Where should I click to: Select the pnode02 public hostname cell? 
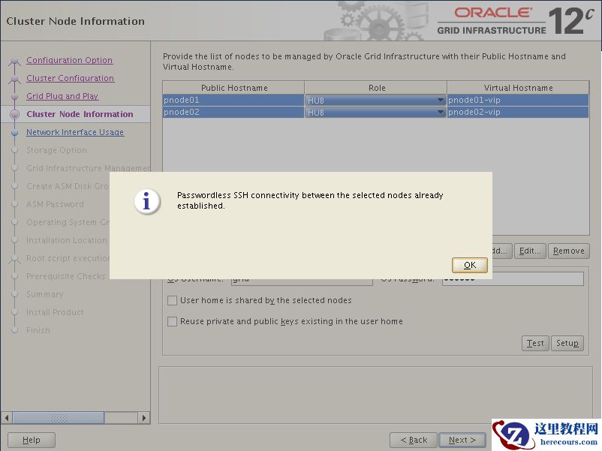click(233, 113)
